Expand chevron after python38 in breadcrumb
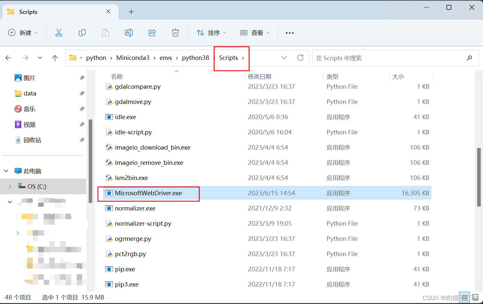The height and width of the screenshot is (304, 483). (x=214, y=58)
